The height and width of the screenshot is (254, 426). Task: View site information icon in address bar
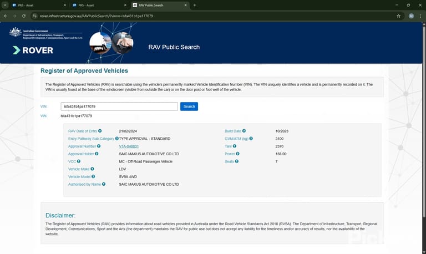(35, 16)
